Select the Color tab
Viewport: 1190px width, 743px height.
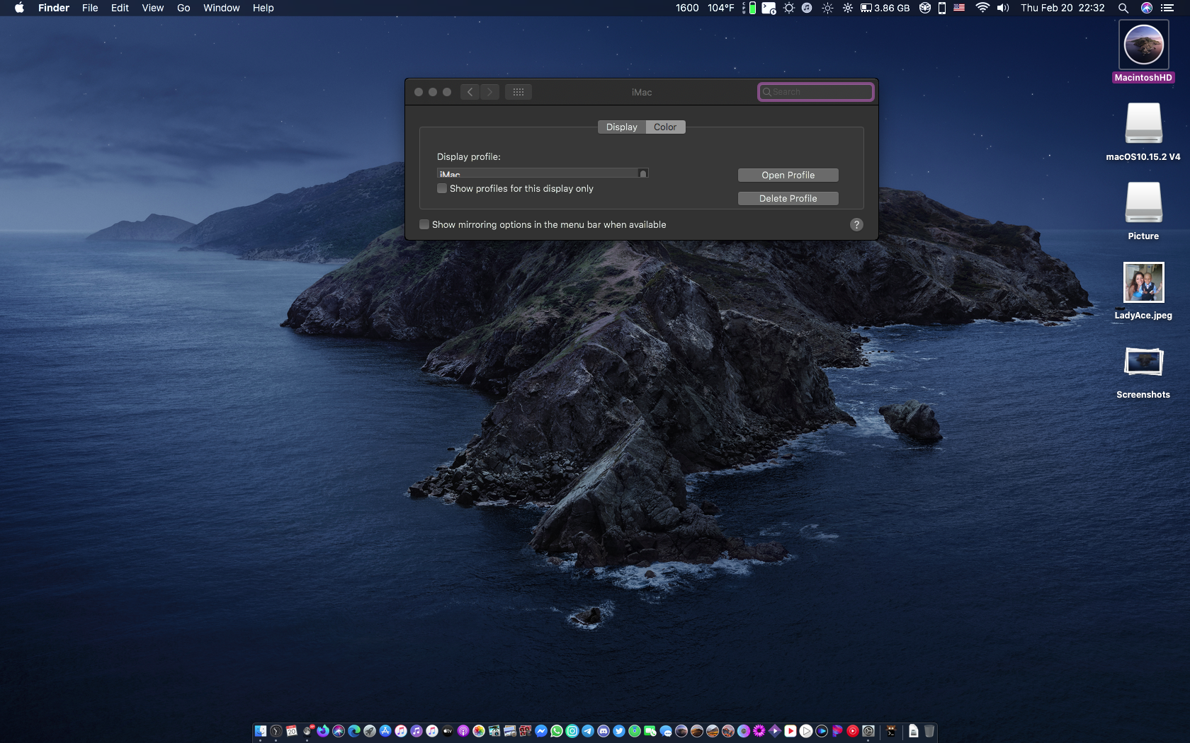point(664,127)
